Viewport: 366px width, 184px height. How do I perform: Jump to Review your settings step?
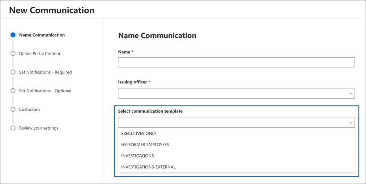pyautogui.click(x=39, y=128)
